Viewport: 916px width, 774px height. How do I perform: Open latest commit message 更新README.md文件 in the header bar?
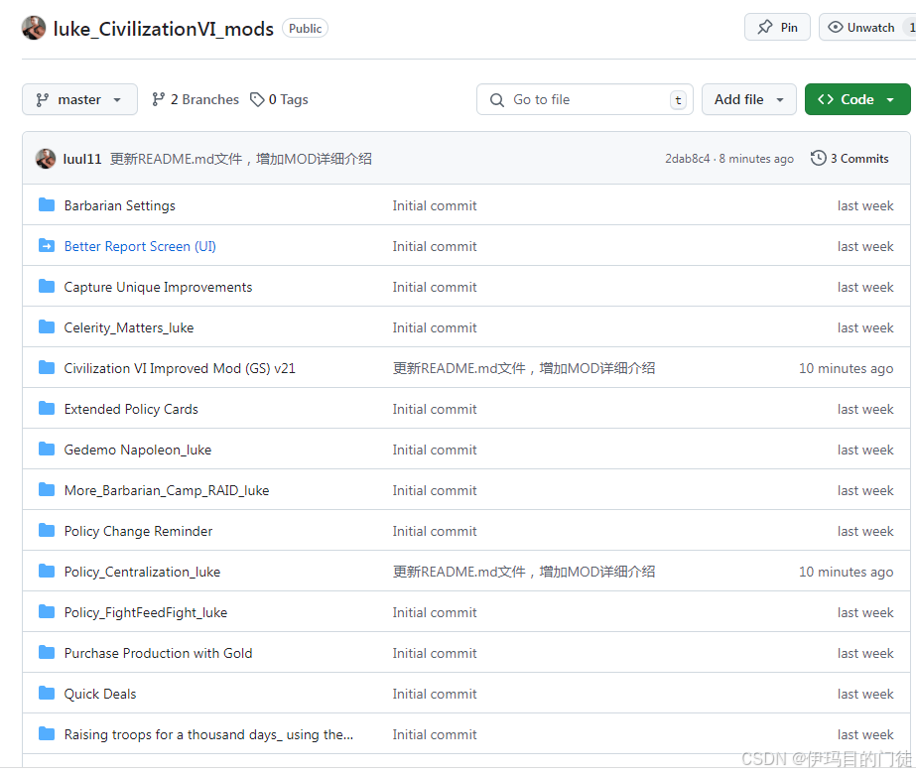click(x=241, y=159)
